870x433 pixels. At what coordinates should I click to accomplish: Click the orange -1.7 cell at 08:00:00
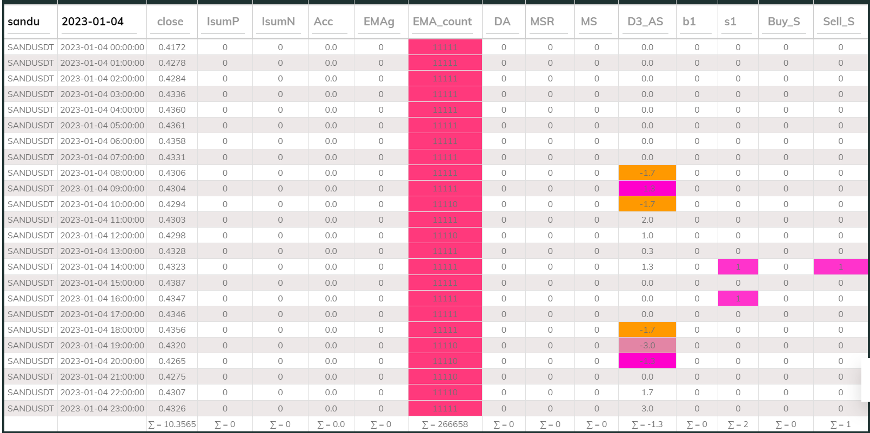point(647,173)
